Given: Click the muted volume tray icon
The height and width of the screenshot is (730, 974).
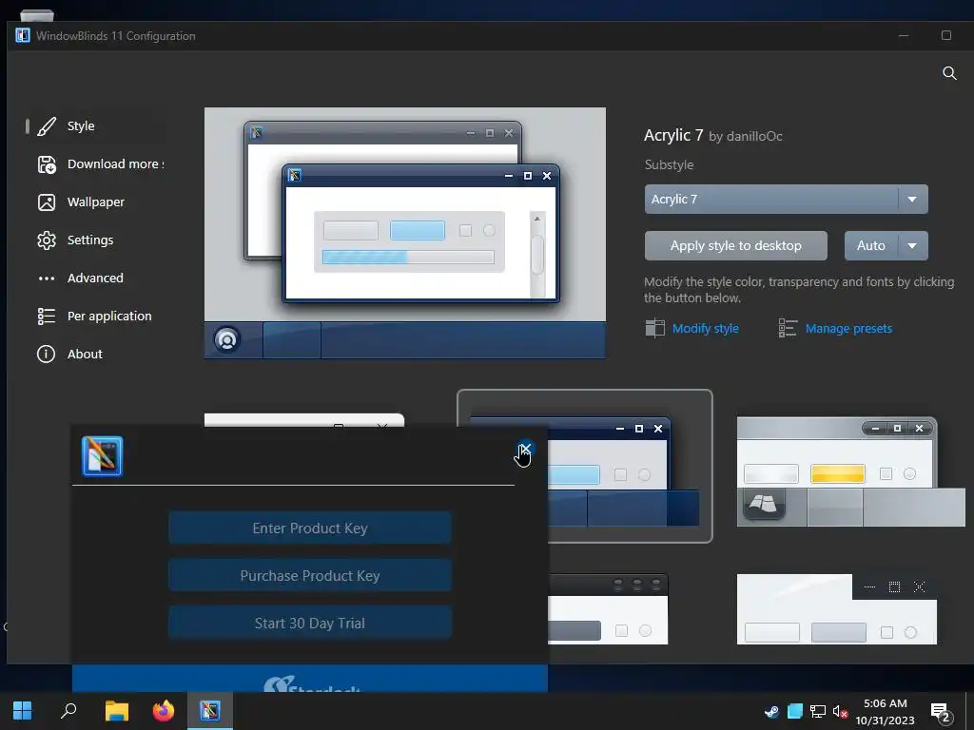Looking at the screenshot, I should tap(841, 711).
